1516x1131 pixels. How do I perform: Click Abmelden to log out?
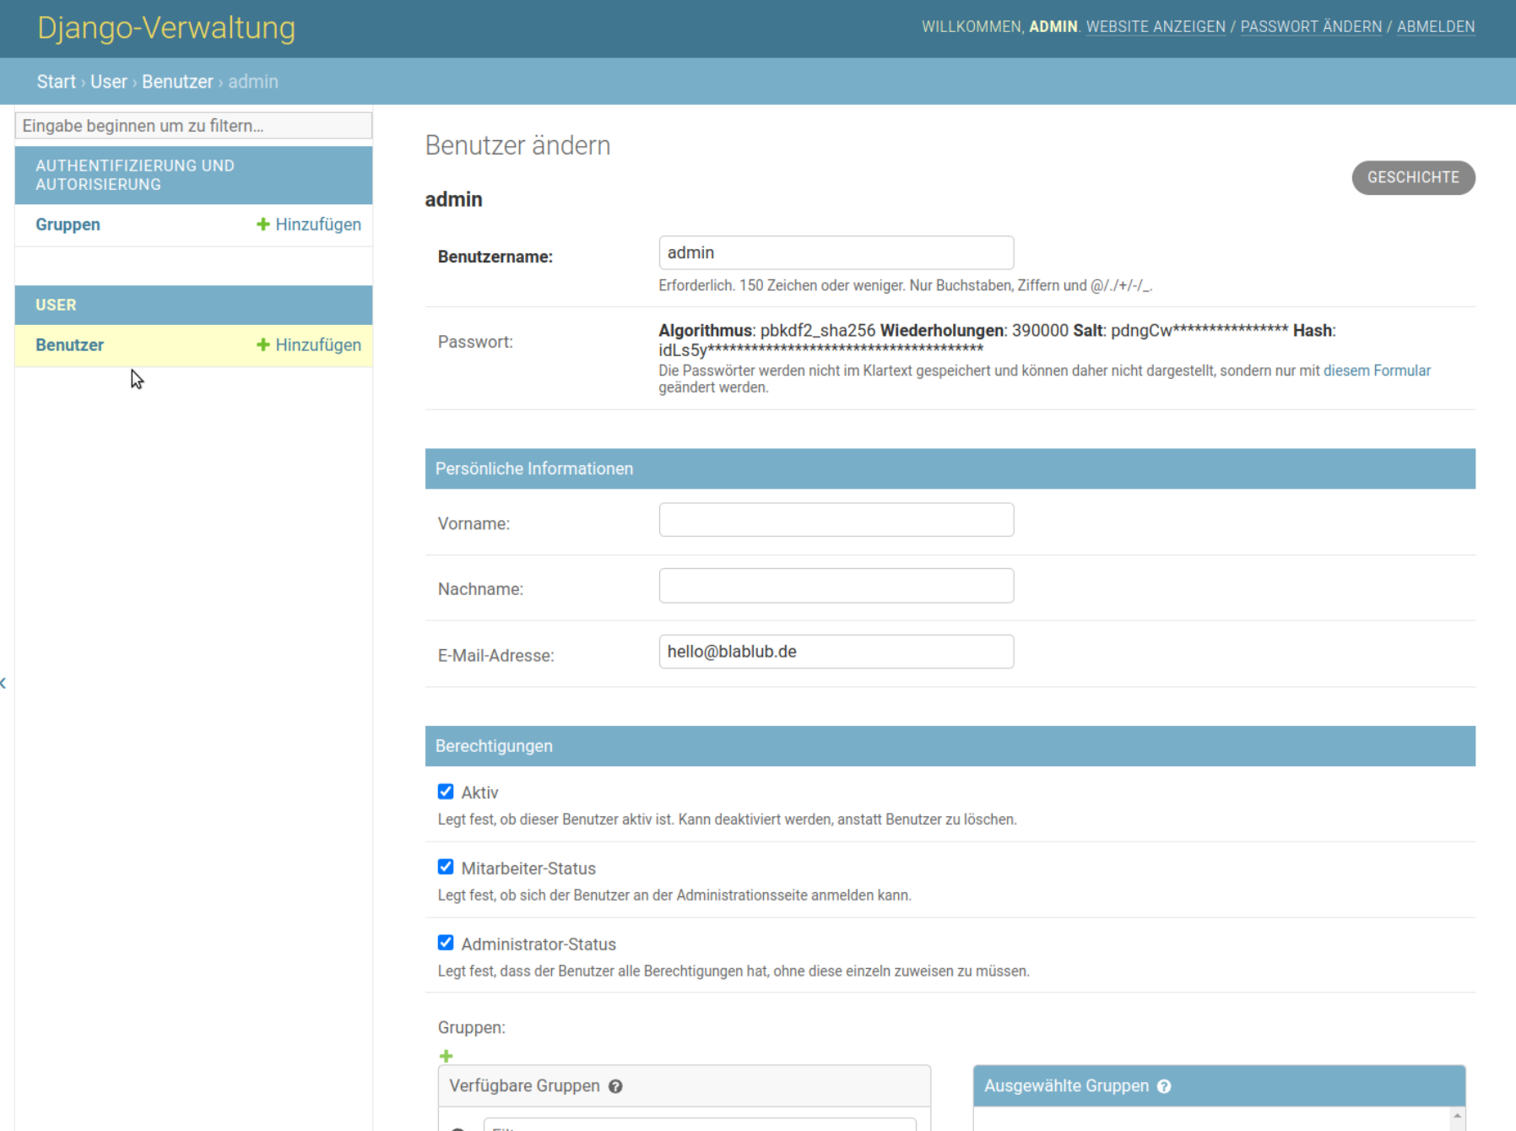coord(1435,27)
